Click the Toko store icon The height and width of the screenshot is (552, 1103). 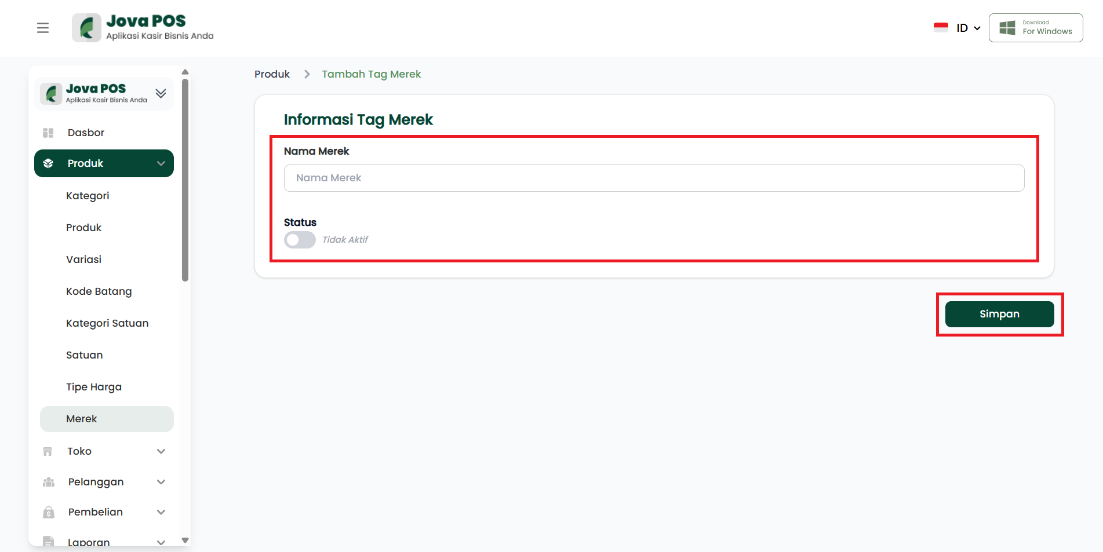point(48,451)
